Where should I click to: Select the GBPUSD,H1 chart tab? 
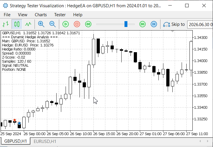(15, 141)
